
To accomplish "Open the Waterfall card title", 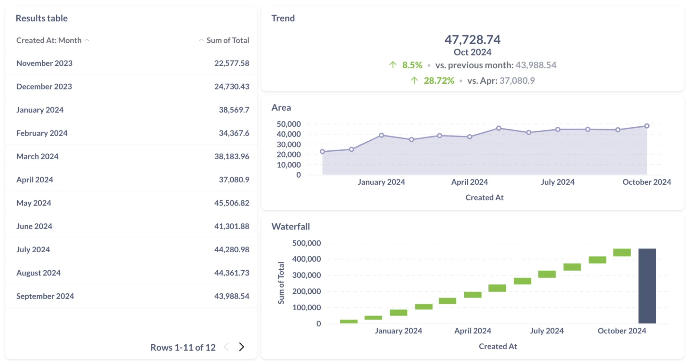I will pos(290,226).
